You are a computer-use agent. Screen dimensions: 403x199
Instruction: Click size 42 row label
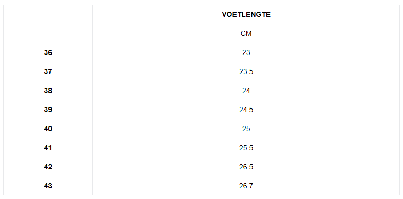pos(48,167)
